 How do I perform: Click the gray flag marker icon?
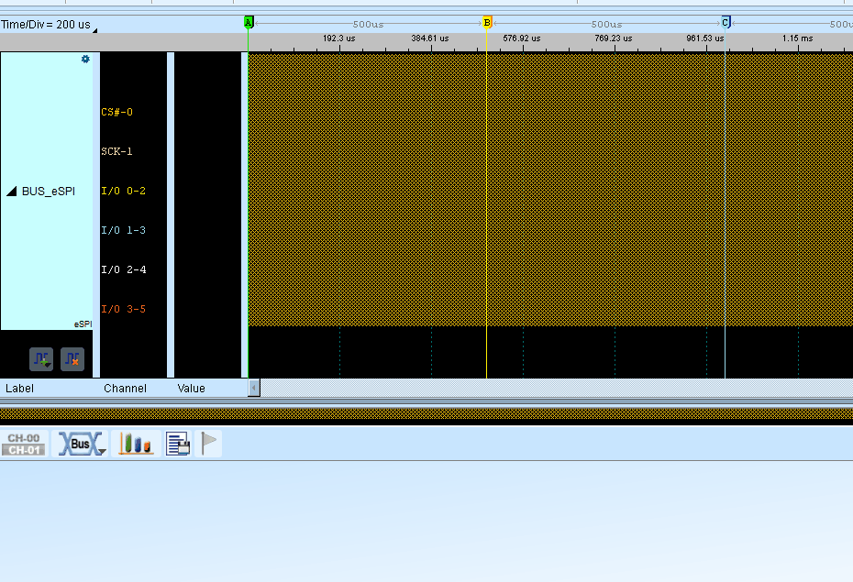pyautogui.click(x=210, y=444)
